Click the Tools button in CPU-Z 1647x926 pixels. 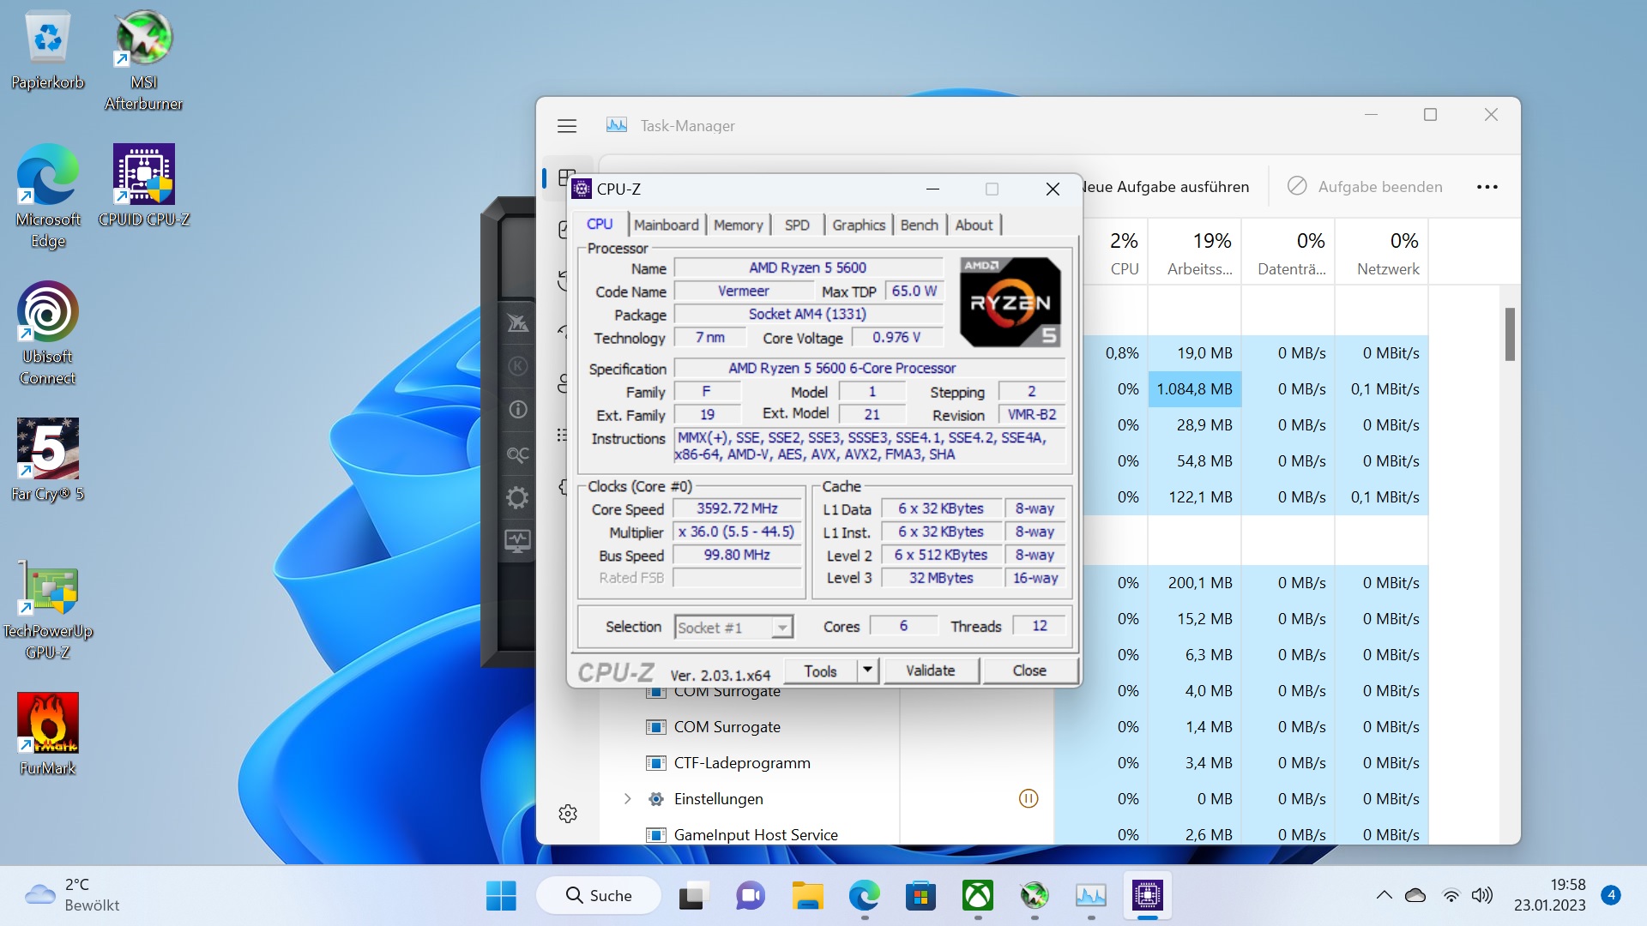pos(820,670)
